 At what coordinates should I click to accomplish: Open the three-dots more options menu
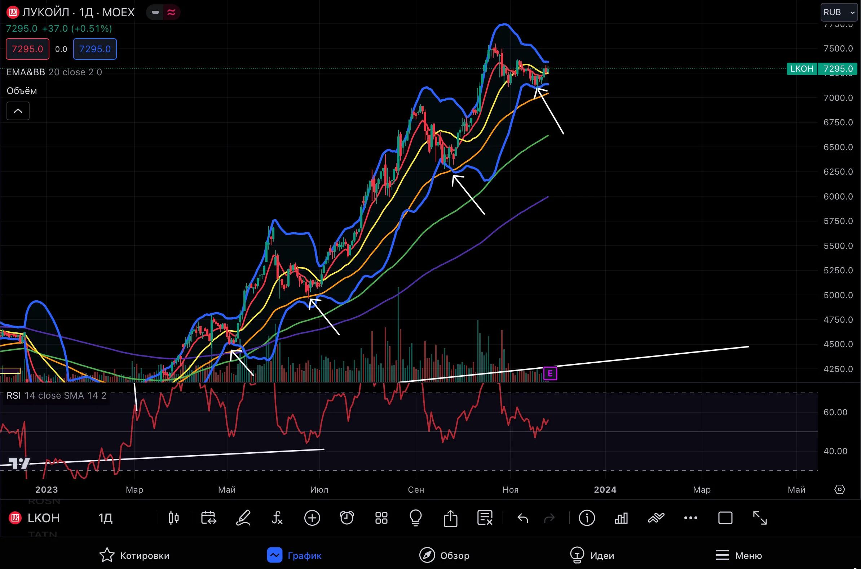[690, 518]
